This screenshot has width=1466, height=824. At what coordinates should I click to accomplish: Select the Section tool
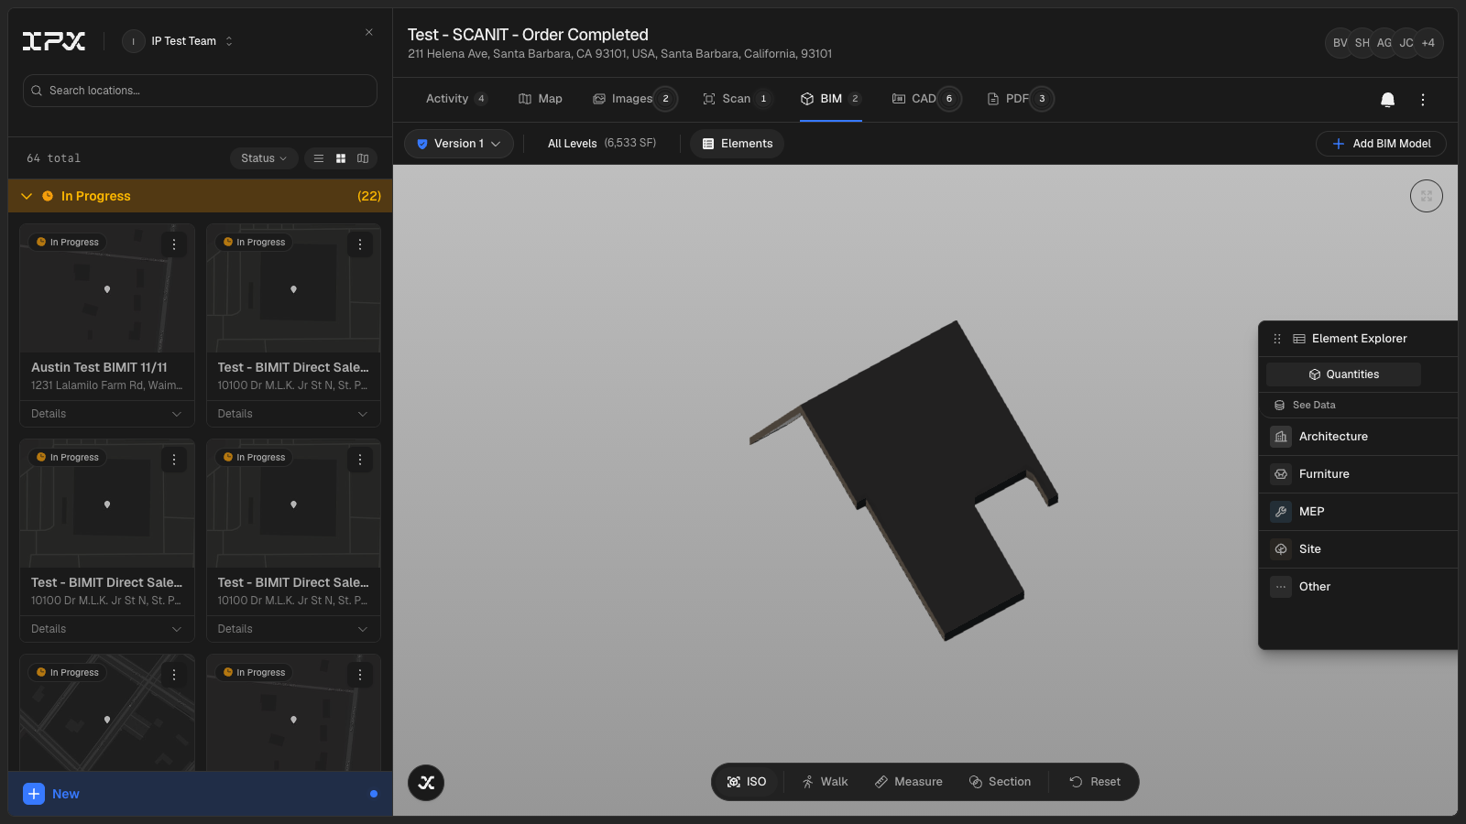pyautogui.click(x=1000, y=782)
